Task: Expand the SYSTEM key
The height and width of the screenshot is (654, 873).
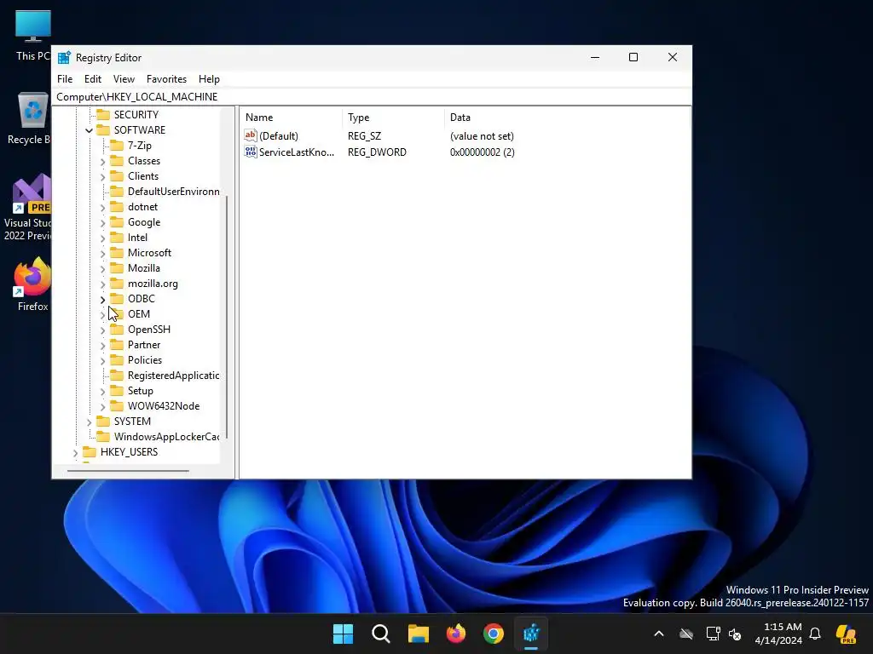Action: tap(89, 422)
